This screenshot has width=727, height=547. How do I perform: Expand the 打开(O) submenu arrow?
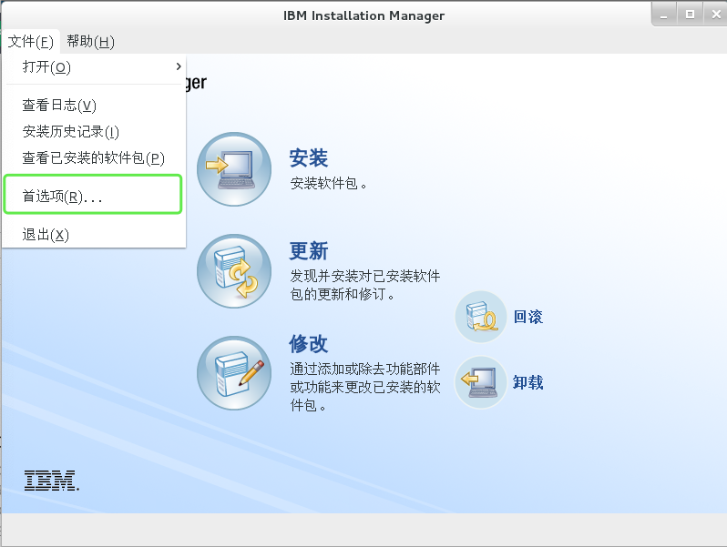click(x=179, y=66)
